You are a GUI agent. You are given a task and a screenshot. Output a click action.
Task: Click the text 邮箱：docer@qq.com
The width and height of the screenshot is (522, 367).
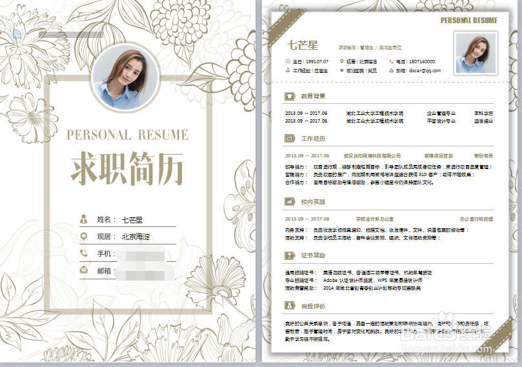coord(418,70)
